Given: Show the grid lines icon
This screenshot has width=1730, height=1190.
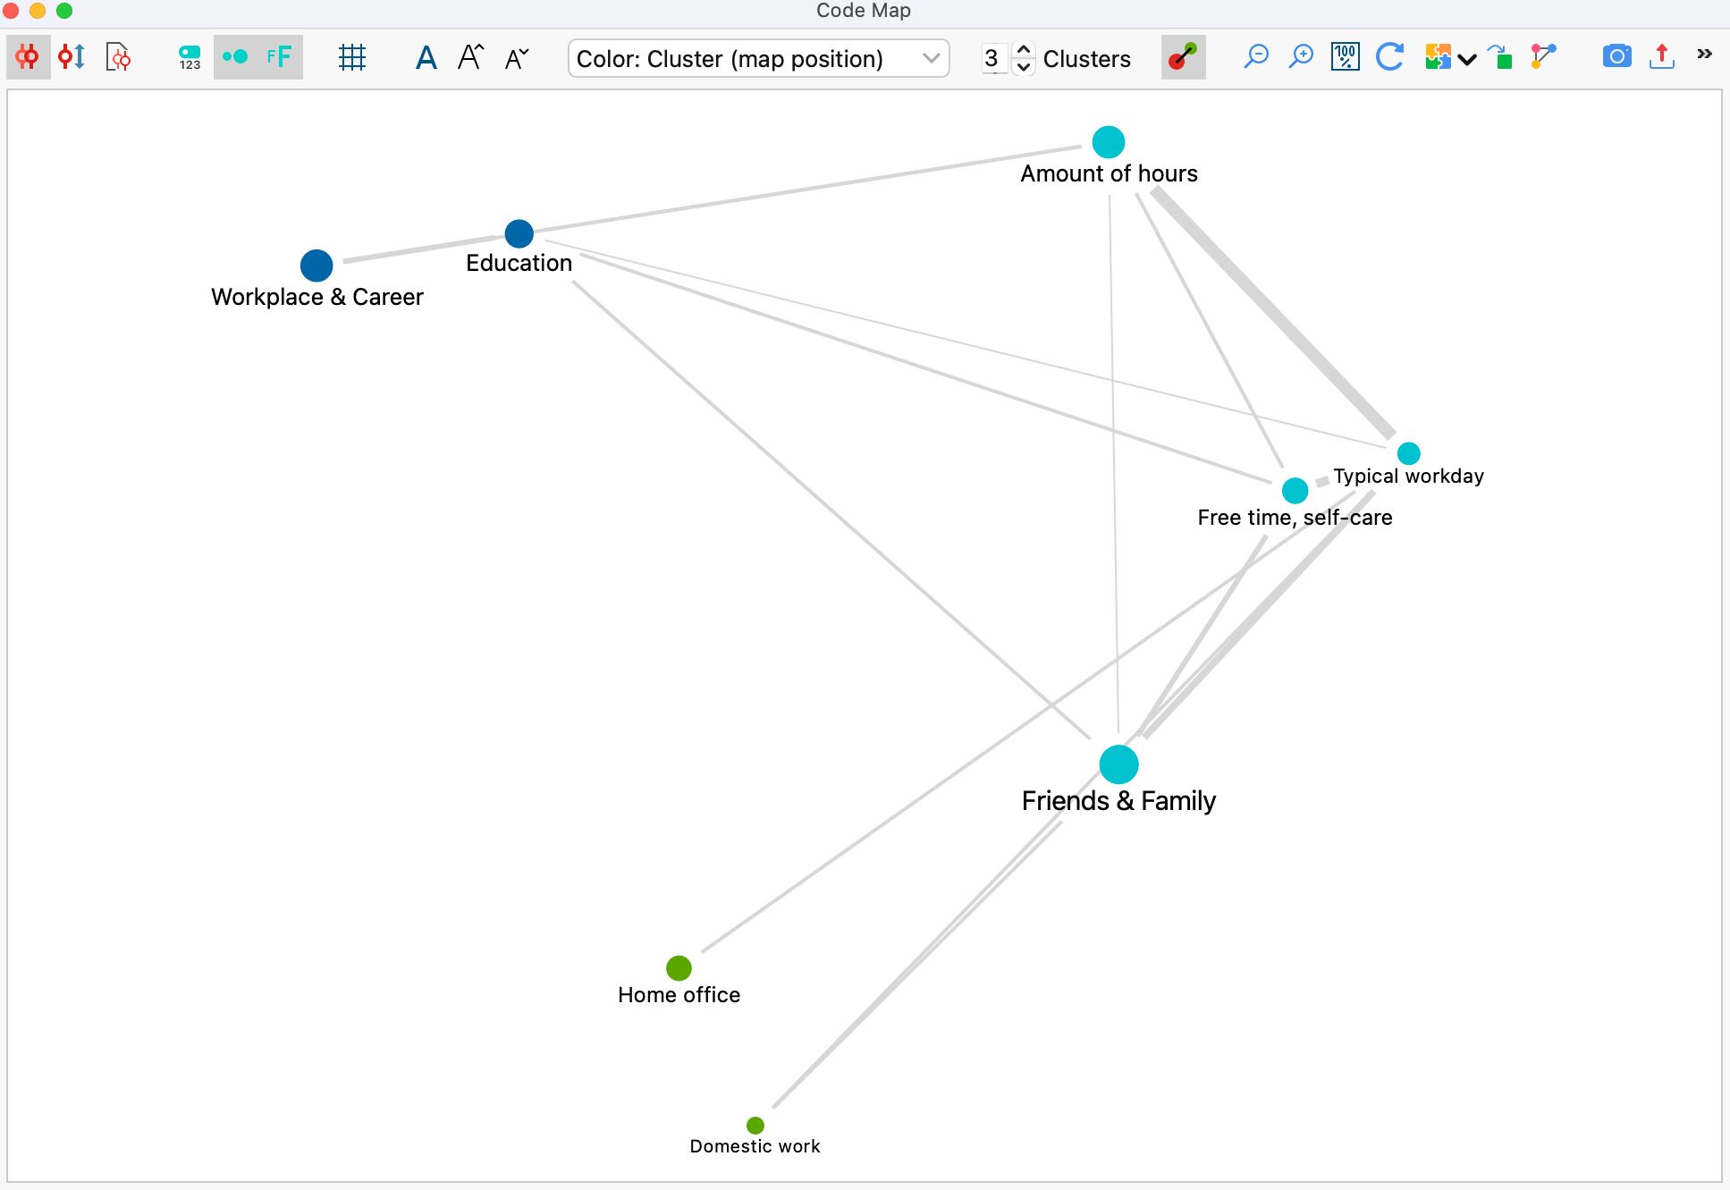Looking at the screenshot, I should pyautogui.click(x=352, y=57).
